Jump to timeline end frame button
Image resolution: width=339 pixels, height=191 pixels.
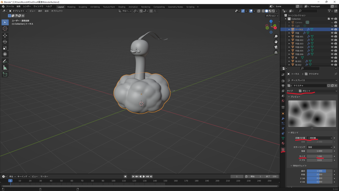coord(151,177)
